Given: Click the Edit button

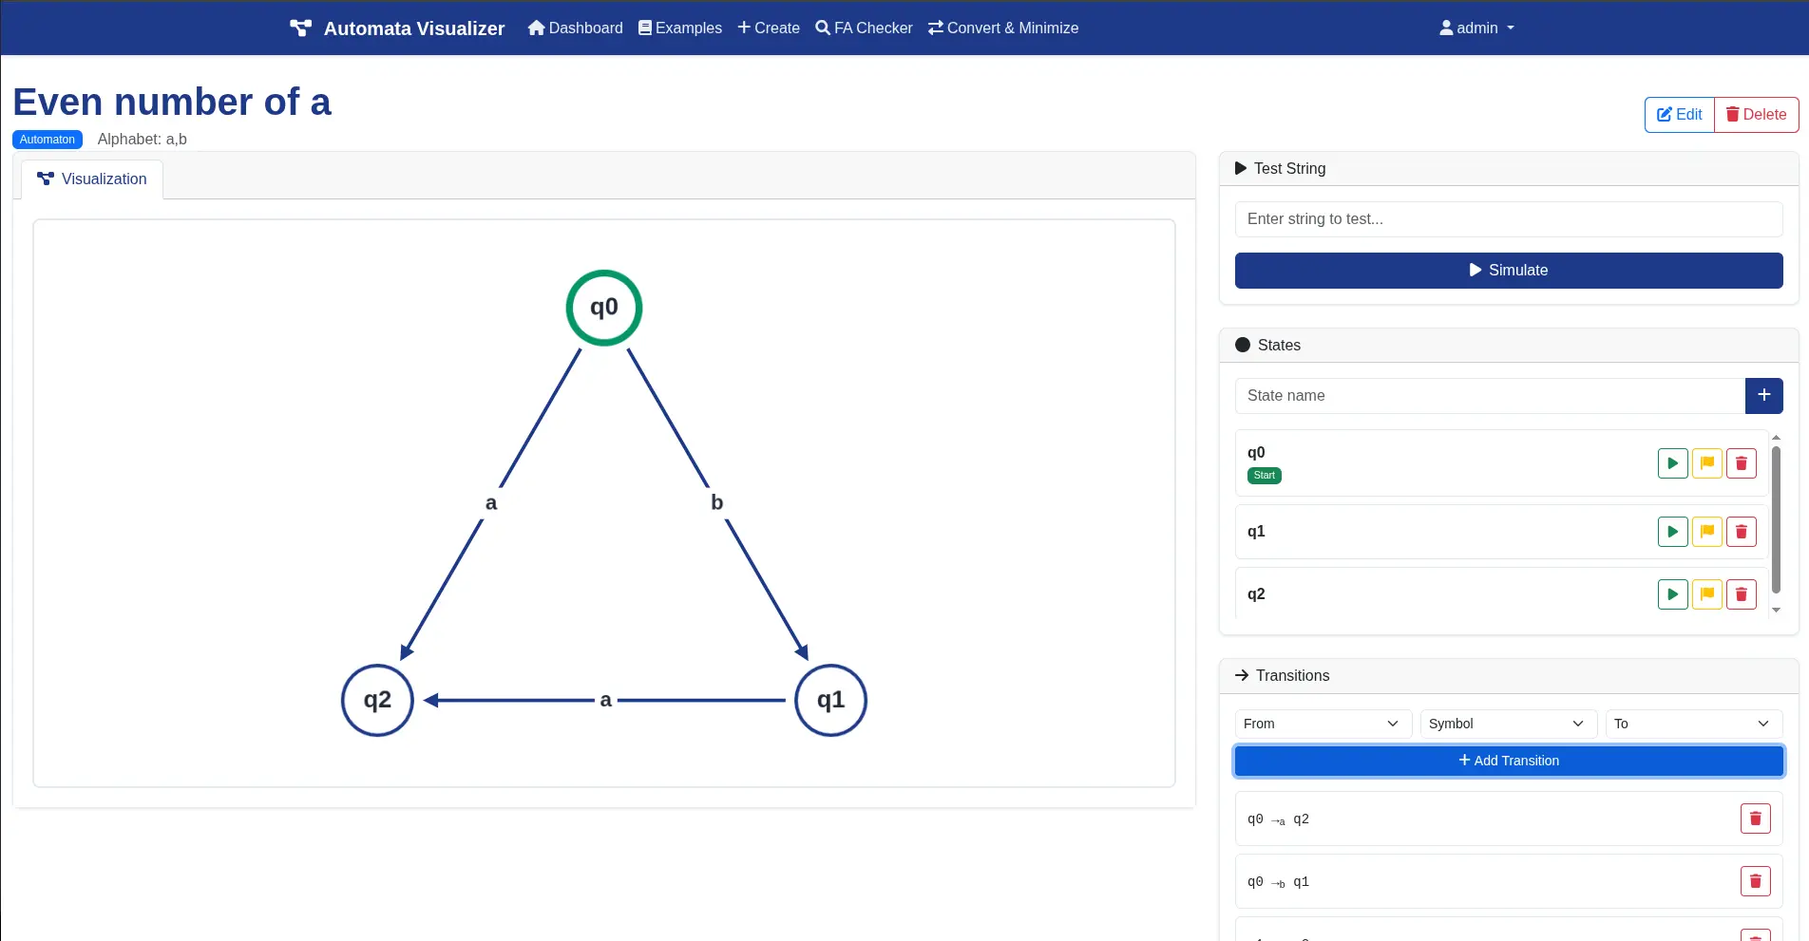Looking at the screenshot, I should (x=1680, y=114).
